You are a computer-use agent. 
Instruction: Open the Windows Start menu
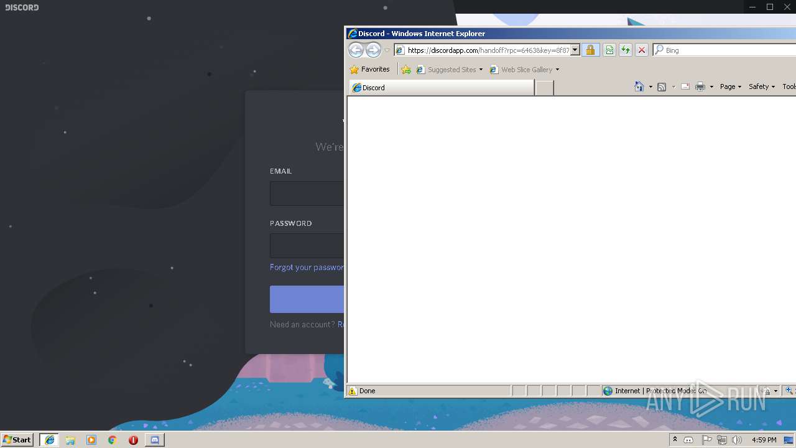click(17, 439)
